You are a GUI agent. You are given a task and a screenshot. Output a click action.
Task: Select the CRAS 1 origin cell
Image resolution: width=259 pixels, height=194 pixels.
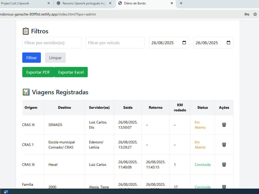(33, 145)
